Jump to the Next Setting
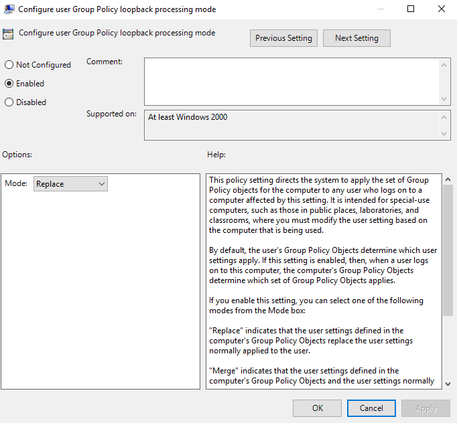 pos(356,38)
